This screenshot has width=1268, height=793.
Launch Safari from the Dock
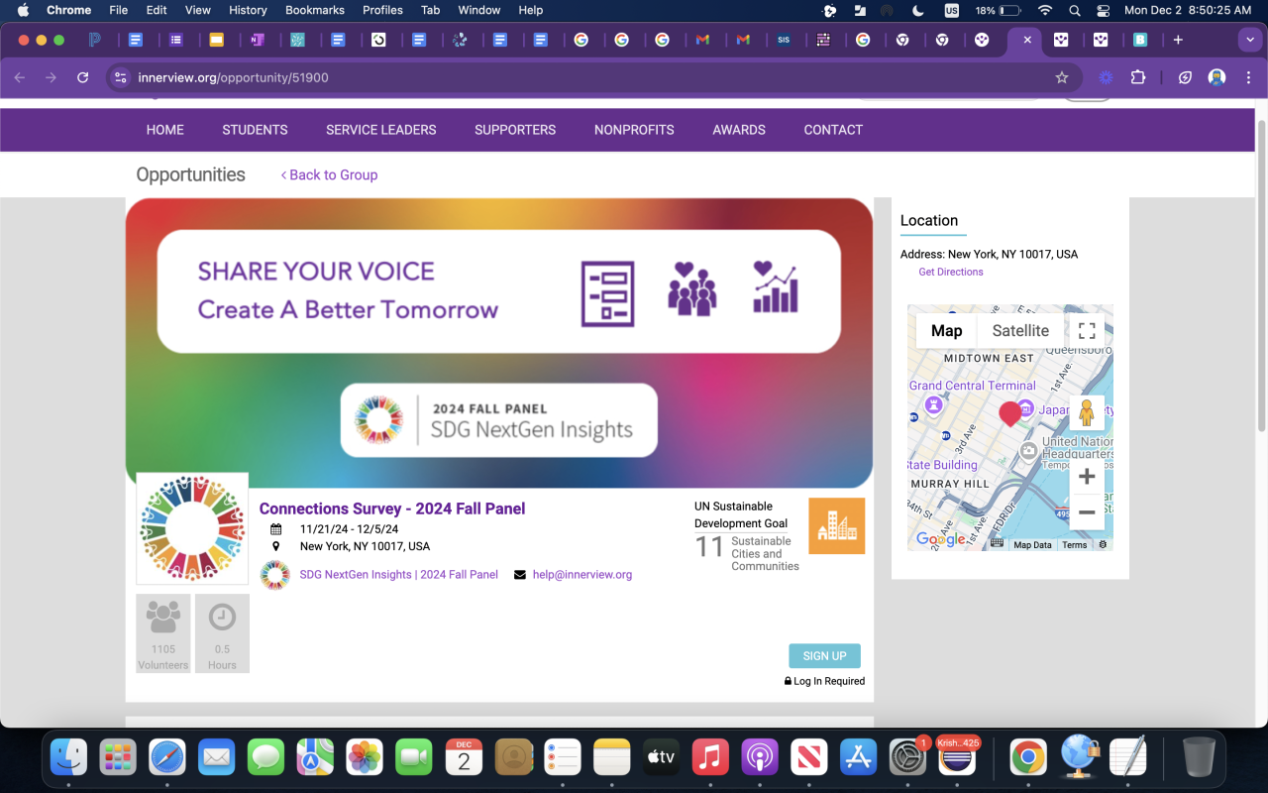[x=167, y=757]
